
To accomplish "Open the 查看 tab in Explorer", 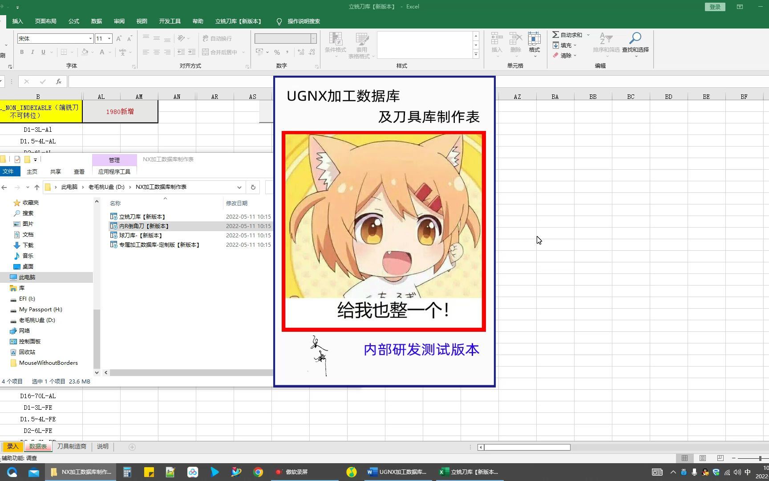I will click(x=79, y=171).
